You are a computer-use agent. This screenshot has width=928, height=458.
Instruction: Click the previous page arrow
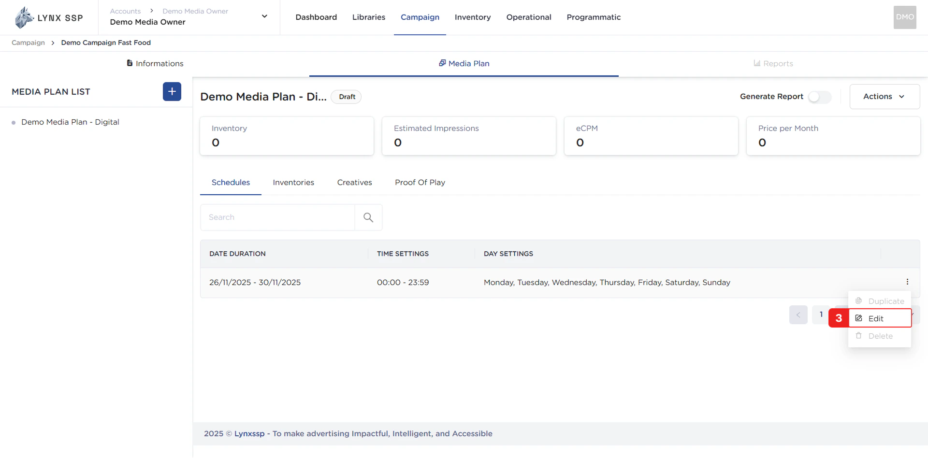798,315
